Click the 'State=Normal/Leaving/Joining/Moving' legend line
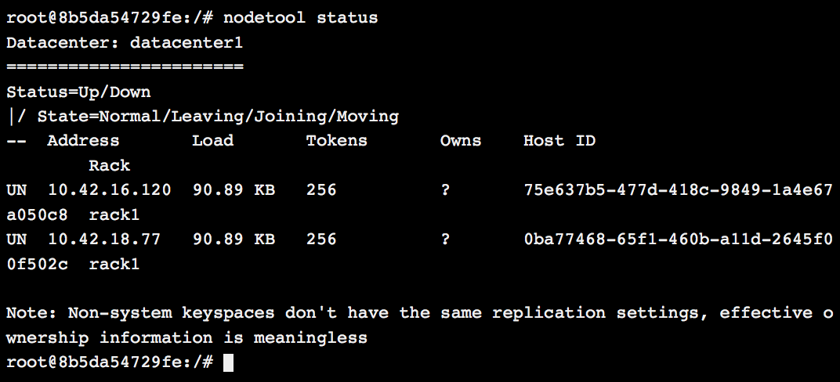840x382 pixels. click(218, 117)
